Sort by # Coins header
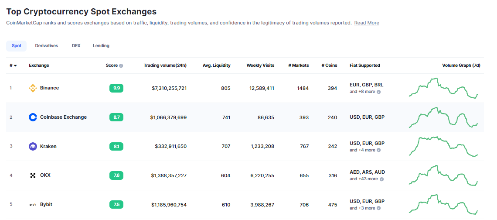Viewport: 497px width, 220px height. click(329, 65)
